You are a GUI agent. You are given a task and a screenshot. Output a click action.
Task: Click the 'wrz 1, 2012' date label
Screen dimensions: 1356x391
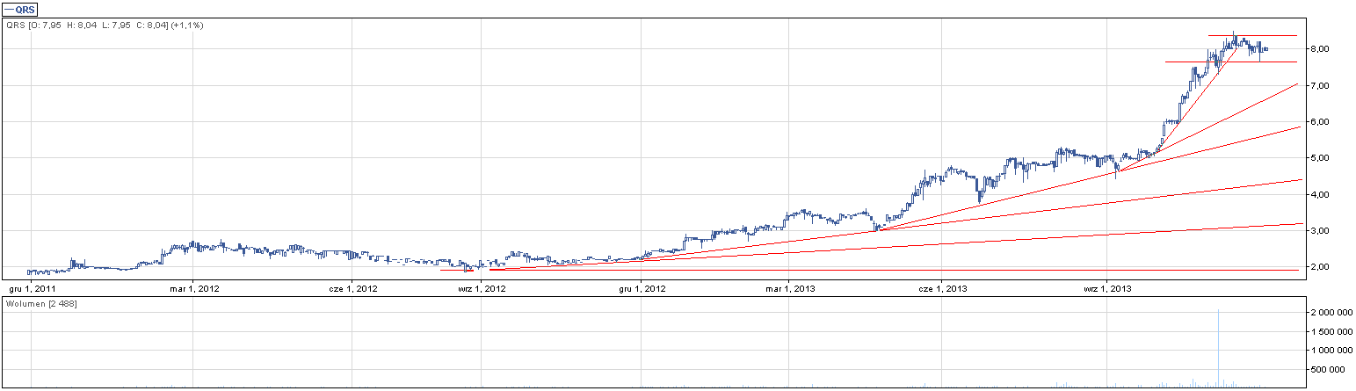pos(482,287)
